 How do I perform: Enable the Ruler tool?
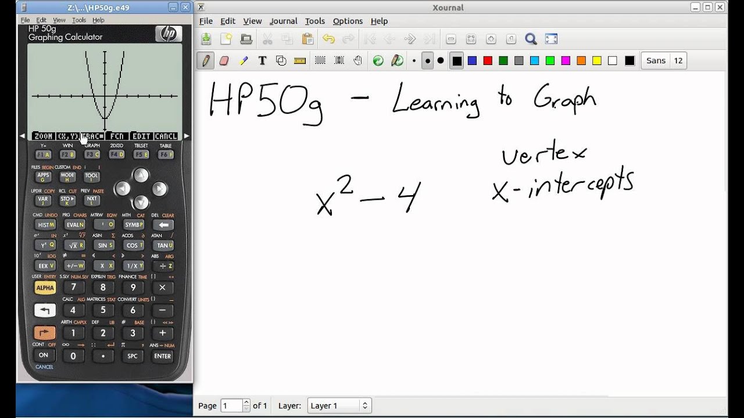point(300,60)
